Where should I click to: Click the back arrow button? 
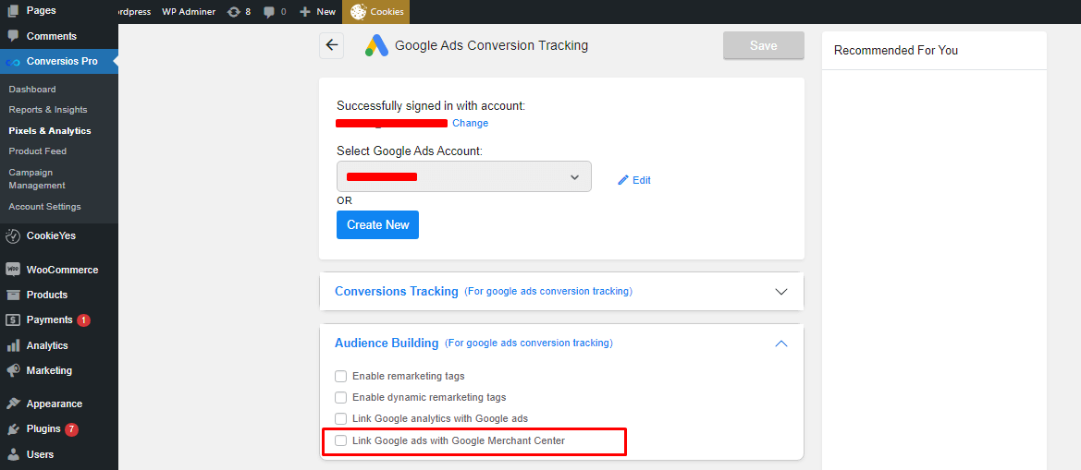(332, 45)
